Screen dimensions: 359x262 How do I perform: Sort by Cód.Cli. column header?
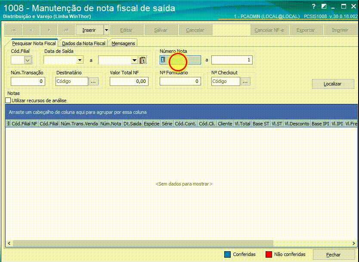[207, 124]
